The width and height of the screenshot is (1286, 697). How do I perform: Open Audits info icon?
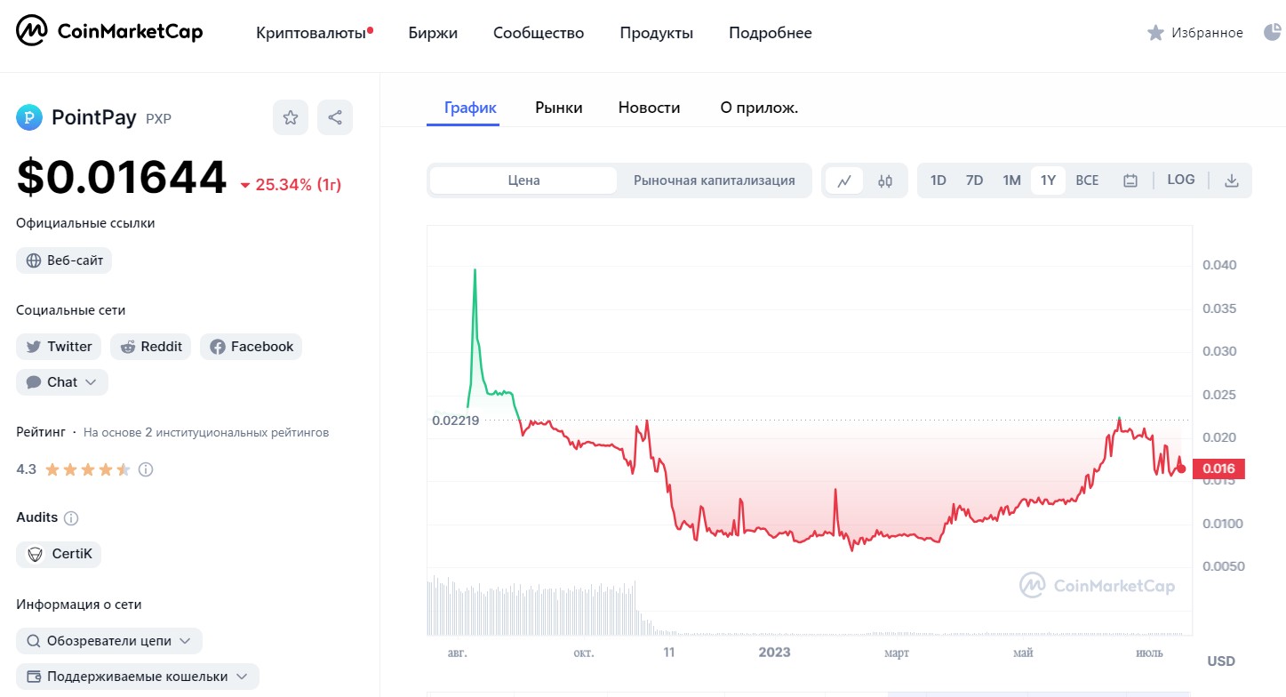[72, 517]
